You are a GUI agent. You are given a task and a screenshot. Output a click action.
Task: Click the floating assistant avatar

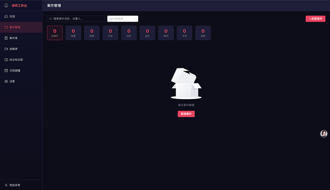pos(324,134)
